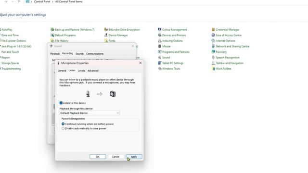Open Communications tab in Sound window
This screenshot has height=173, width=308.
pos(95,54)
